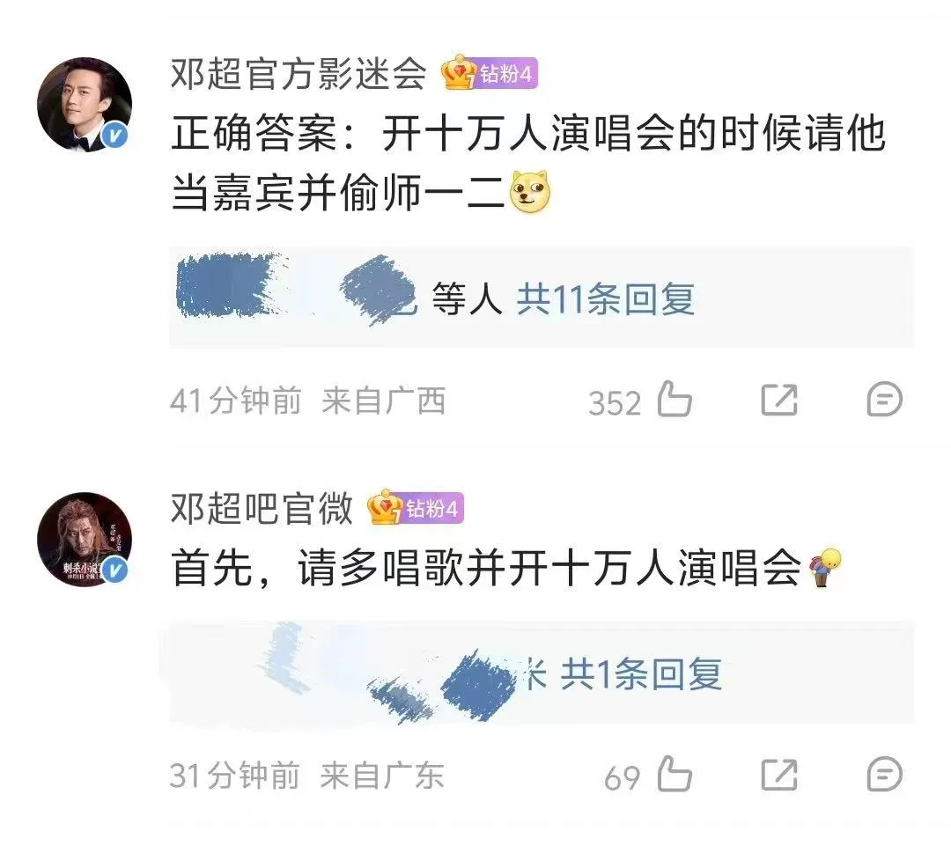Open the username 邓超吧官微
The height and width of the screenshot is (846, 951).
pos(262,508)
